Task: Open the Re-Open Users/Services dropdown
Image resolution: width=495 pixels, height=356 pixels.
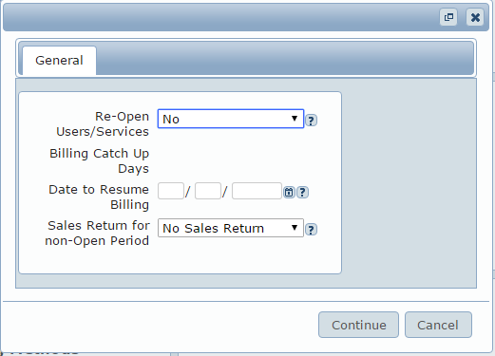Action: (x=231, y=119)
